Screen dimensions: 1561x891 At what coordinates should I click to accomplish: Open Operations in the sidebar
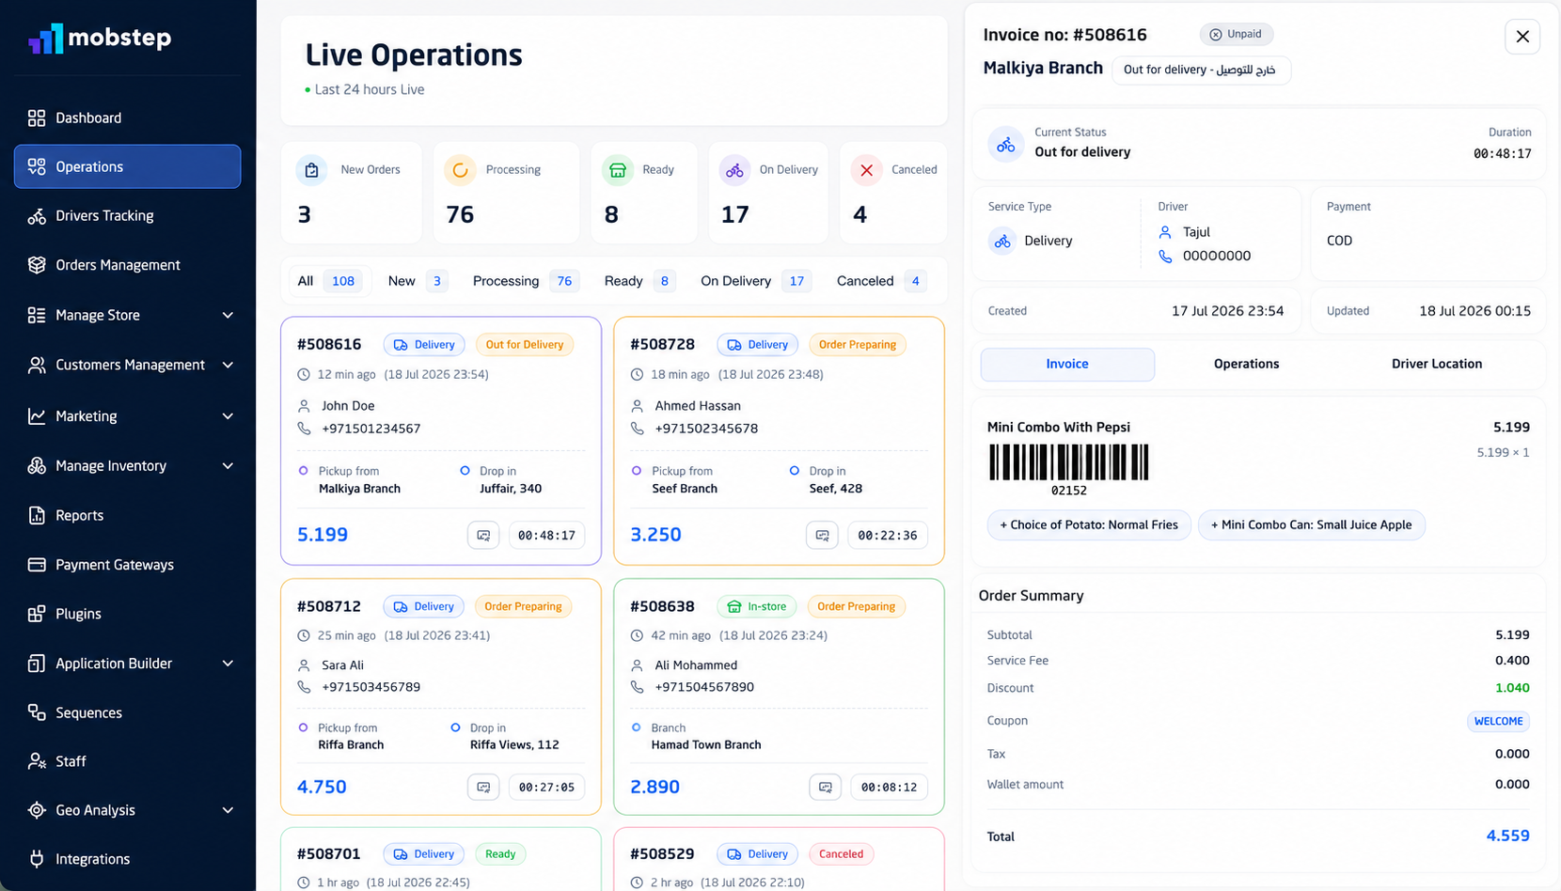(128, 166)
